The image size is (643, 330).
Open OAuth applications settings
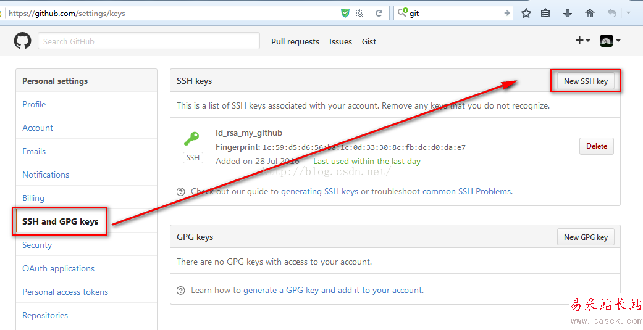click(x=58, y=268)
